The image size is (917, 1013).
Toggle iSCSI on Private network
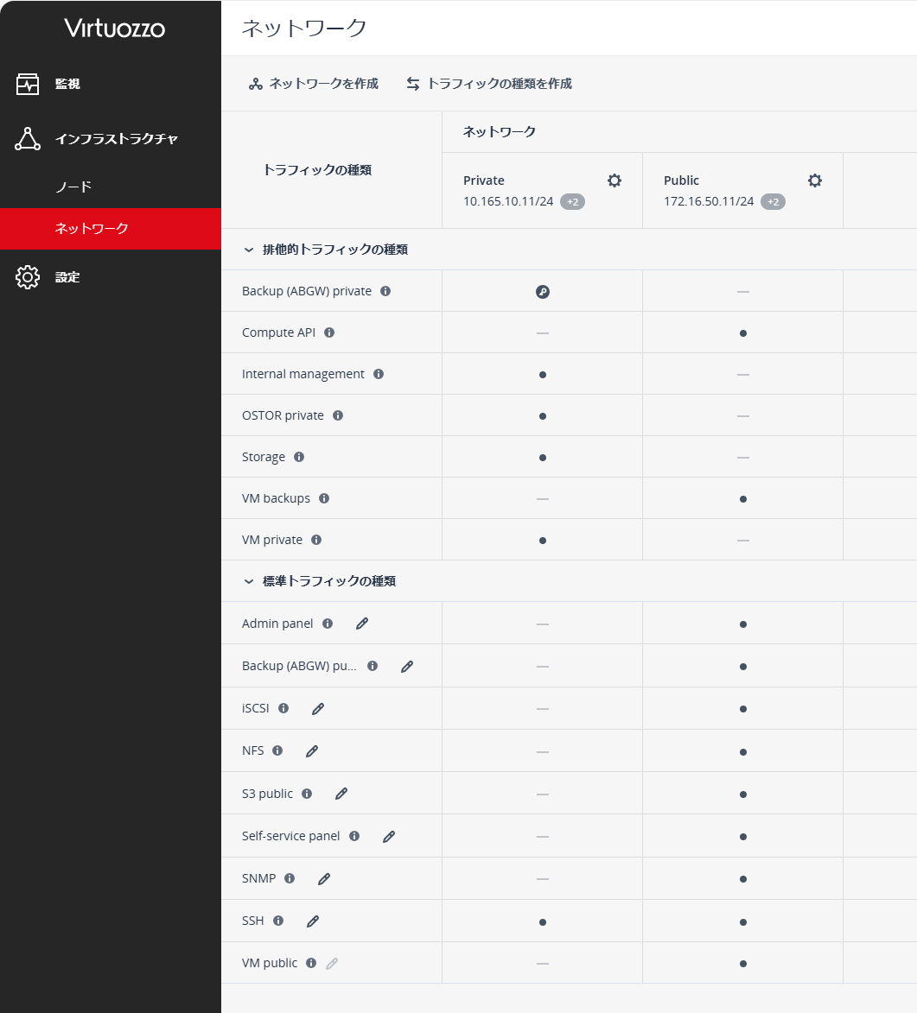pos(543,709)
